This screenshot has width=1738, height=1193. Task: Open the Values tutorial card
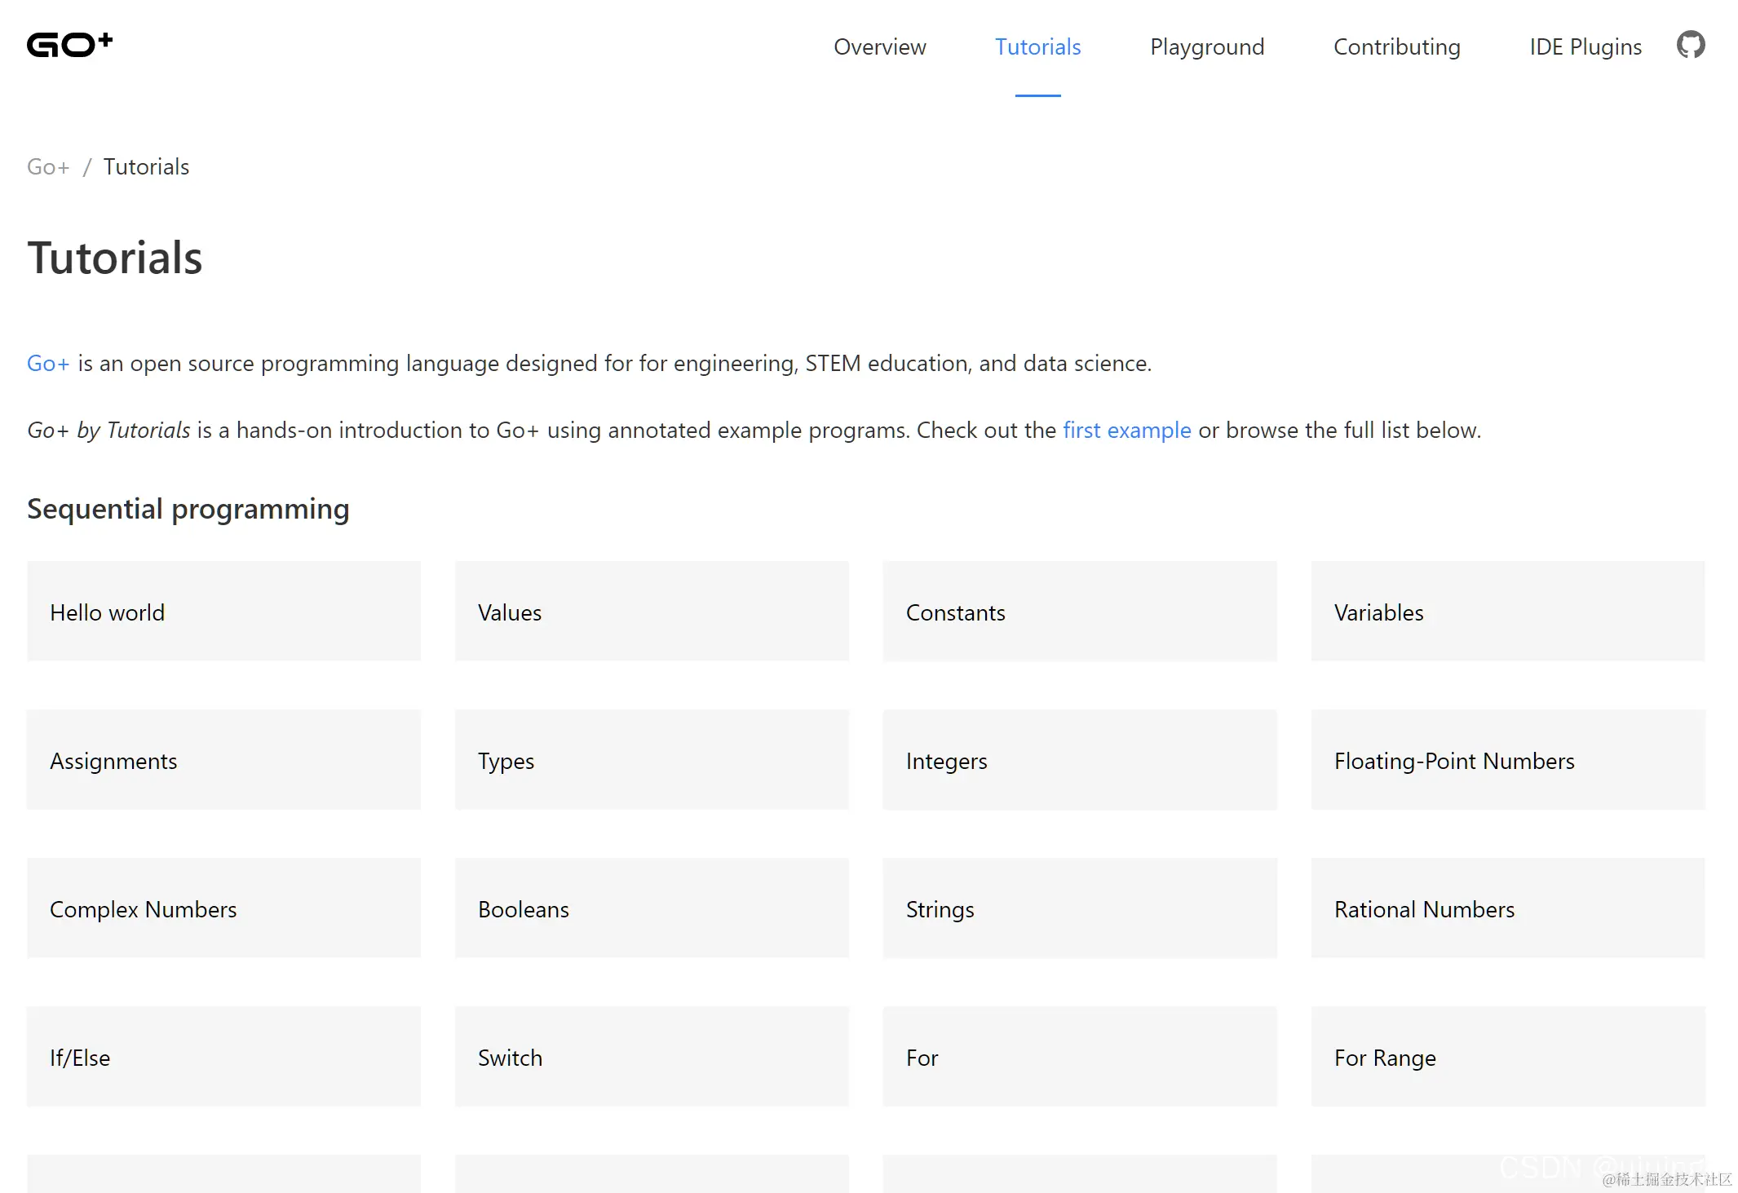point(651,612)
